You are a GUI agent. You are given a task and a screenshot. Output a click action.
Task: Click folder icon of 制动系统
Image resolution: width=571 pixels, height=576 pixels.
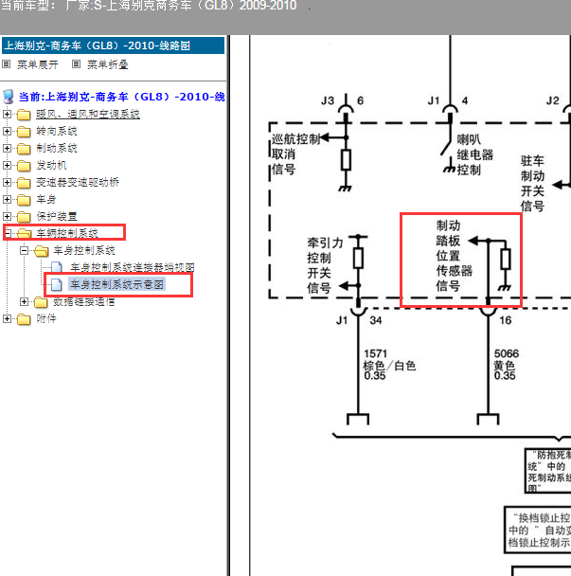(x=24, y=149)
